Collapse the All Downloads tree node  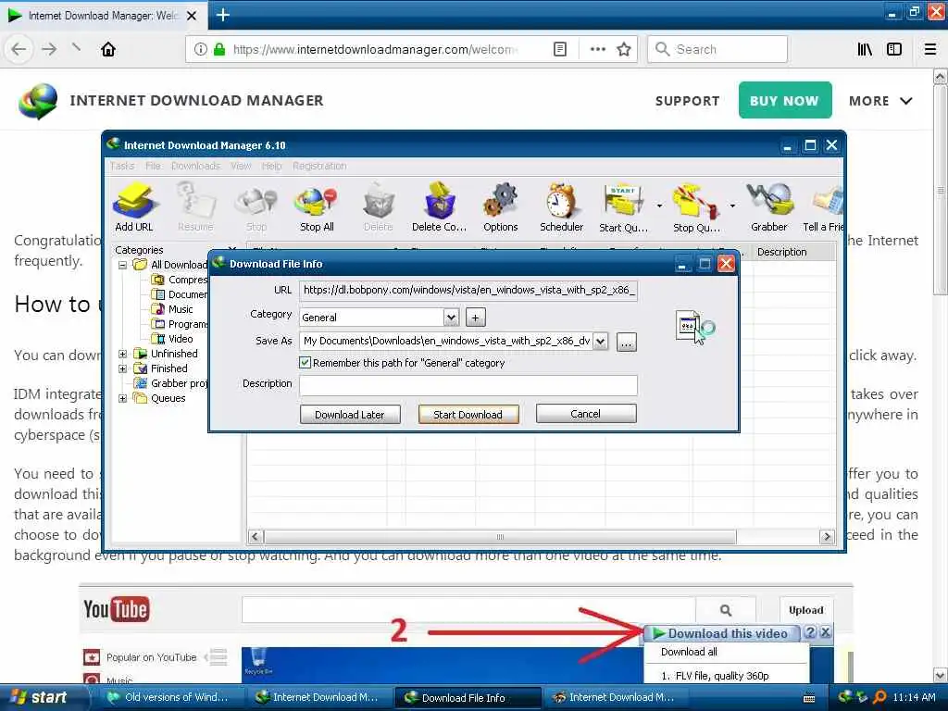pyautogui.click(x=123, y=265)
